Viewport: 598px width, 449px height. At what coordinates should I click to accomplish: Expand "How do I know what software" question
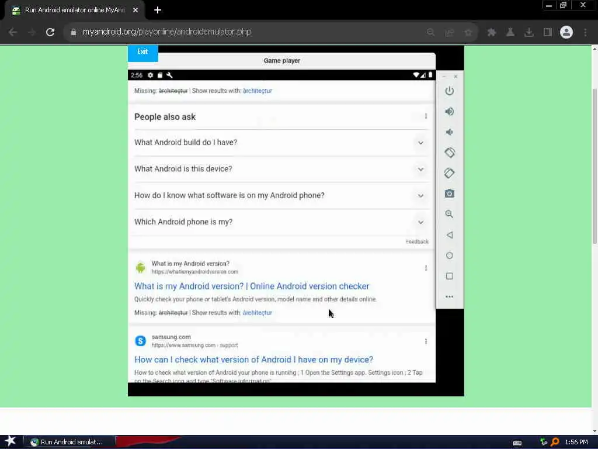pyautogui.click(x=281, y=195)
